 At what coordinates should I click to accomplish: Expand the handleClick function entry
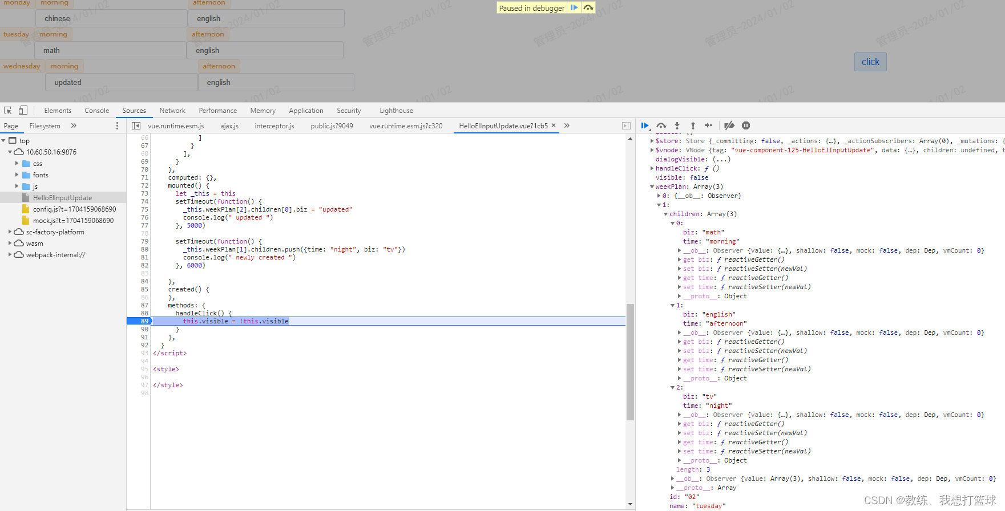point(652,169)
